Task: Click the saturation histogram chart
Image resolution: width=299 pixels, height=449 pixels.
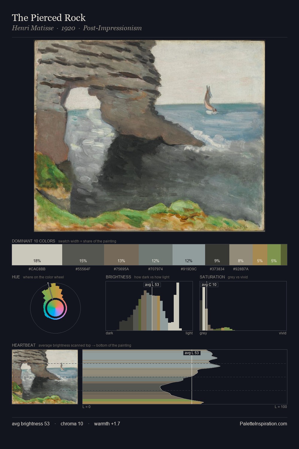Action: [x=243, y=306]
